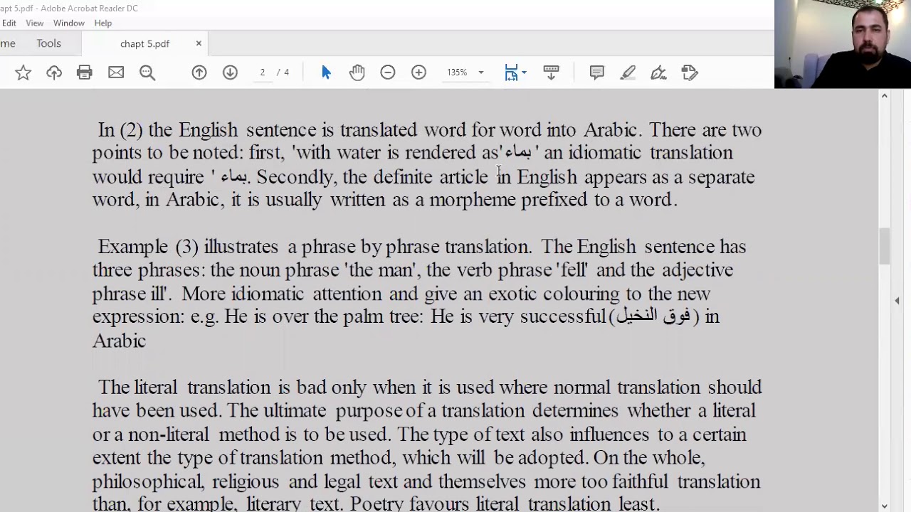Screen dimensions: 911x512
Task: Open the find text magnifier
Action: (147, 73)
